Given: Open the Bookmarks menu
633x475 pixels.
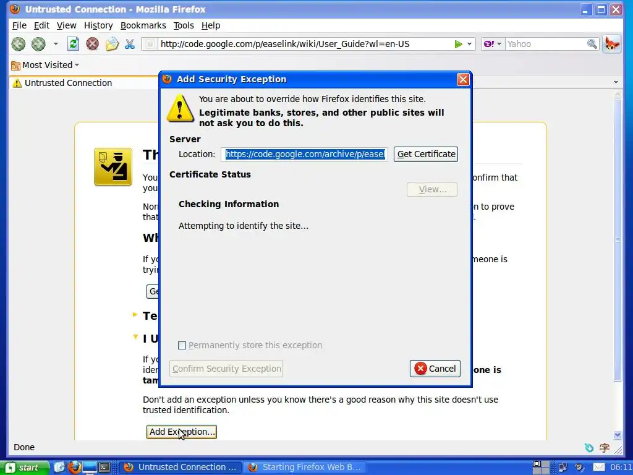Looking at the screenshot, I should 143,25.
